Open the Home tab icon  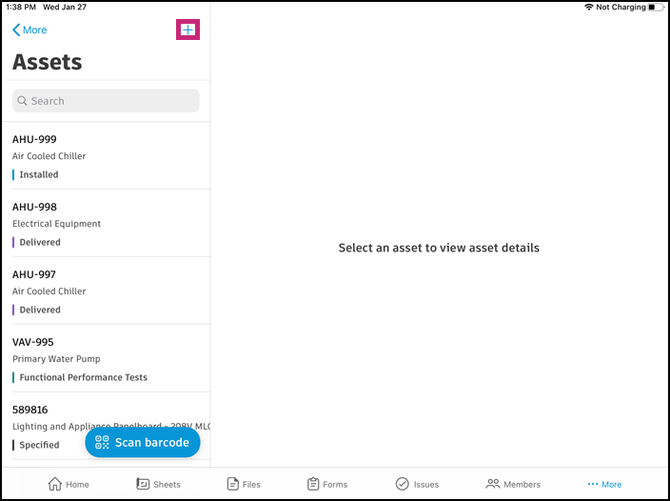pyautogui.click(x=55, y=484)
